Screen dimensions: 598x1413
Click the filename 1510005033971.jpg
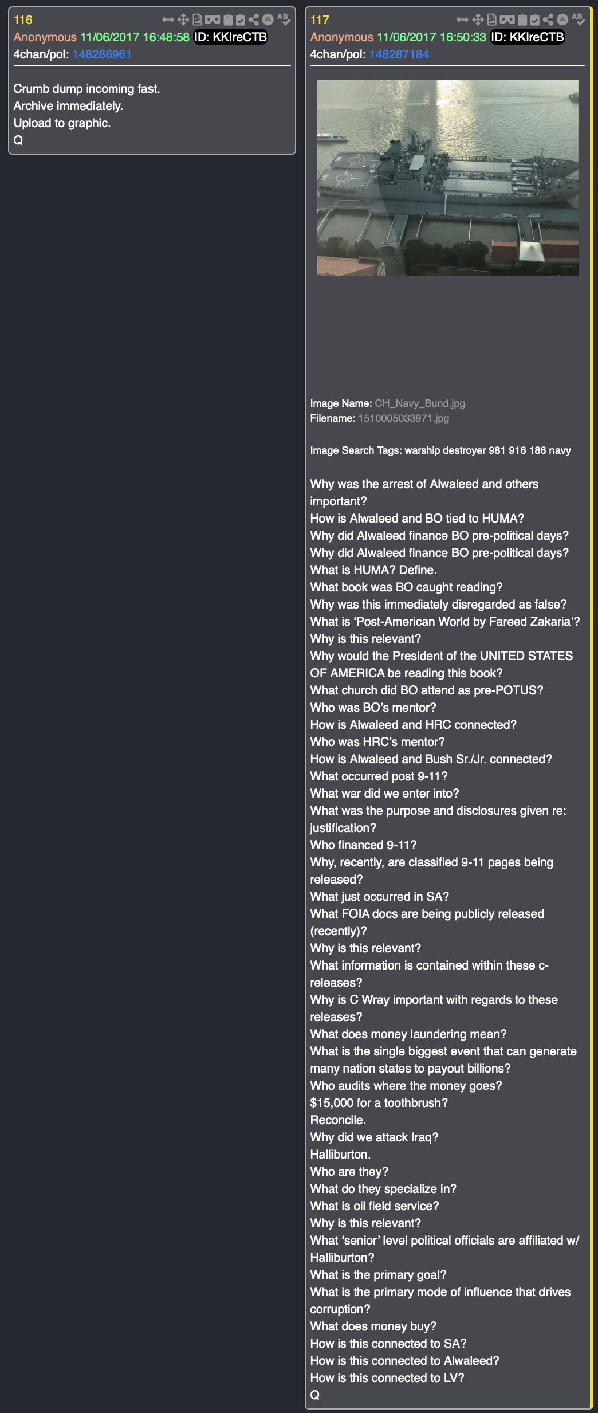[403, 418]
